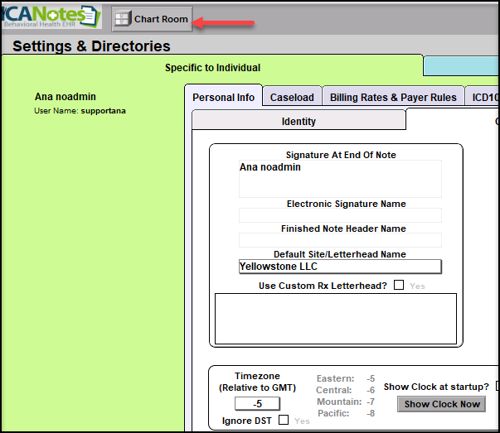Focus the Electronic Signature Name field

click(x=340, y=215)
